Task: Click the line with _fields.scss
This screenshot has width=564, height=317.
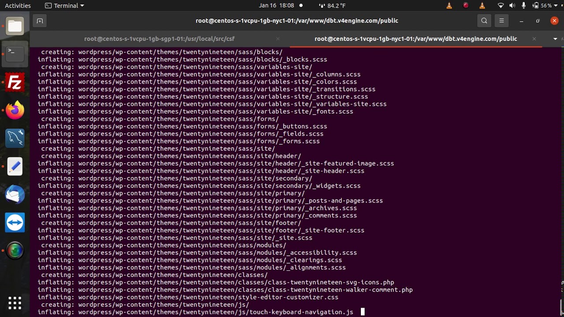Action: pos(181,134)
